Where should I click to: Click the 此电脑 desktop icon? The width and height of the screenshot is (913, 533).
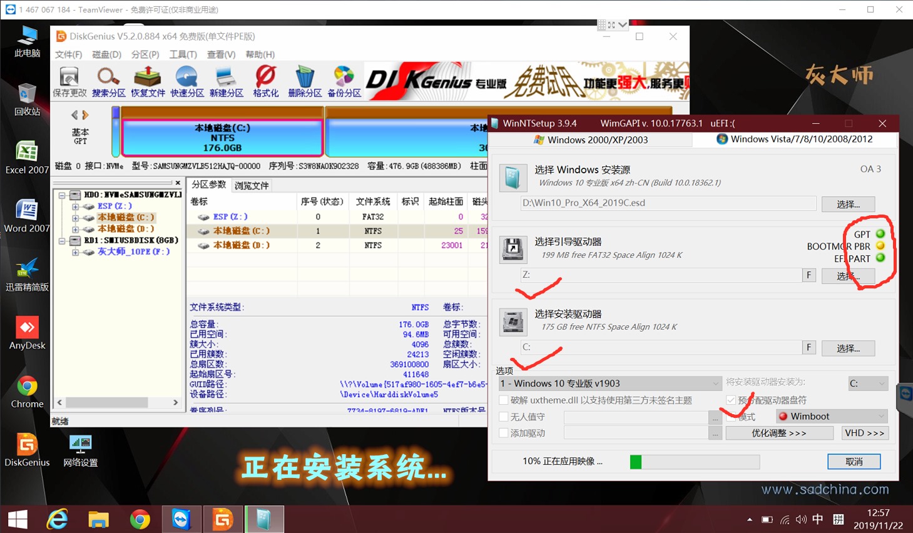pyautogui.click(x=27, y=41)
